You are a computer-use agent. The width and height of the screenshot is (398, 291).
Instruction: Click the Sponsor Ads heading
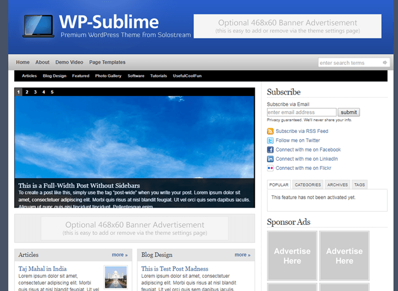[288, 222]
